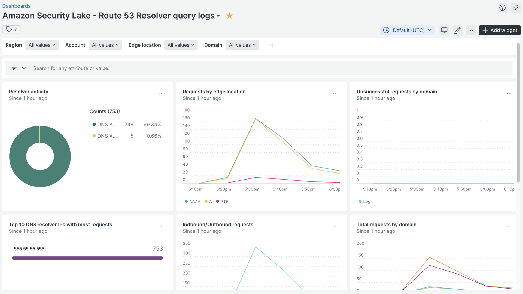Click the attribute search input field
This screenshot has height=294, width=523.
click(163, 68)
